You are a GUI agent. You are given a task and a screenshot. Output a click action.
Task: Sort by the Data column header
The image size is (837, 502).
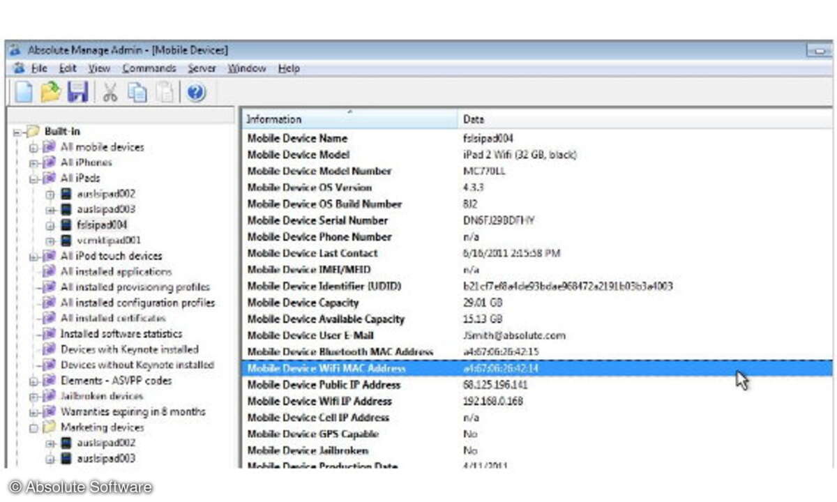point(644,119)
